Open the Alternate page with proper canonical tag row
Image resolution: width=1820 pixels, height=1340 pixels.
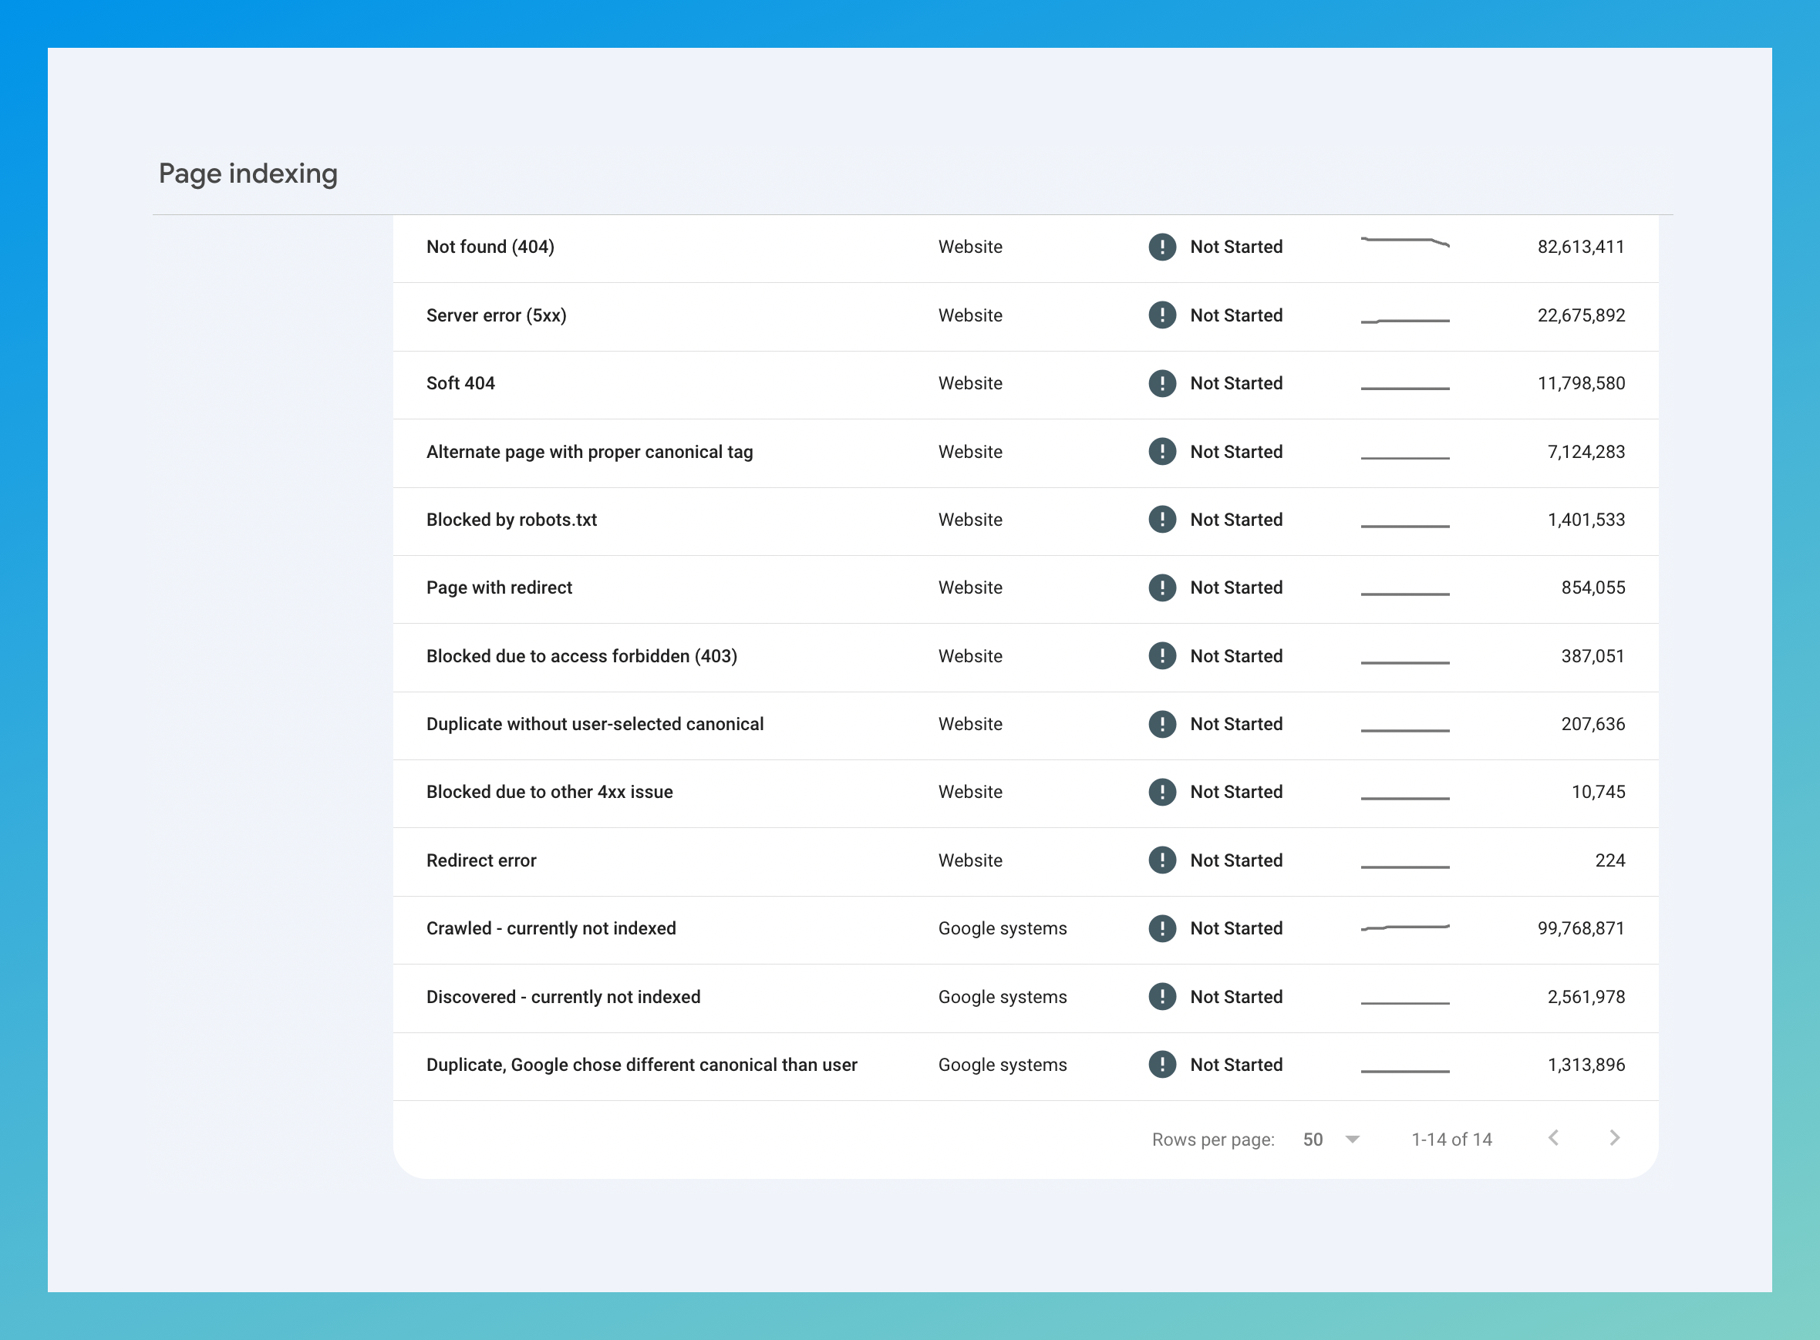point(1026,452)
